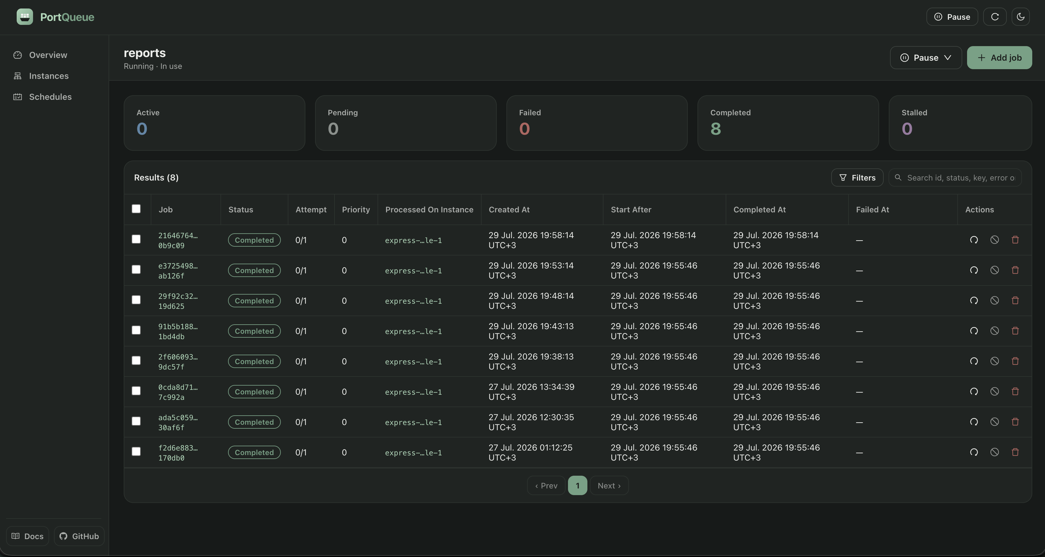This screenshot has height=557, width=1045.
Task: Click the Failed stat card
Action: tap(597, 123)
